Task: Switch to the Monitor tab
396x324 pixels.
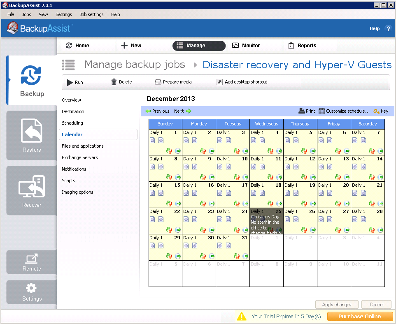Action: 246,45
